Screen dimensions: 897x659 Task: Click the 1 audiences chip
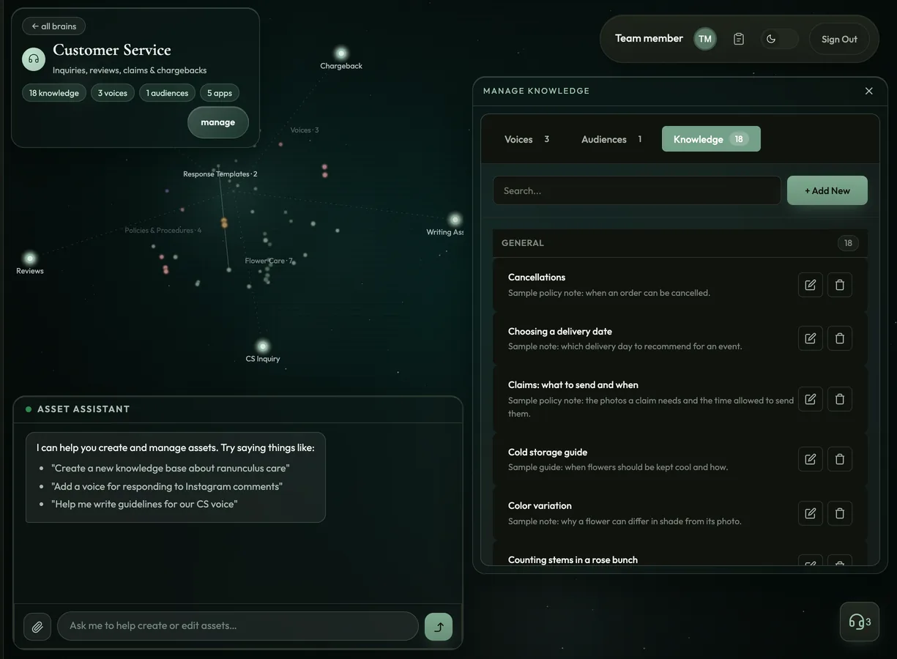pyautogui.click(x=167, y=93)
